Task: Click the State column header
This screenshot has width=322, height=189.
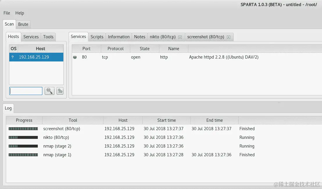Action: pyautogui.click(x=144, y=49)
